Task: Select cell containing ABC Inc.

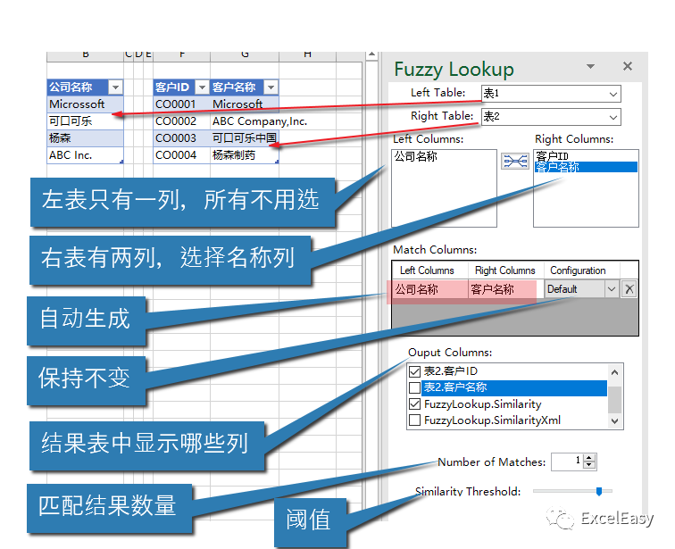Action: point(85,155)
